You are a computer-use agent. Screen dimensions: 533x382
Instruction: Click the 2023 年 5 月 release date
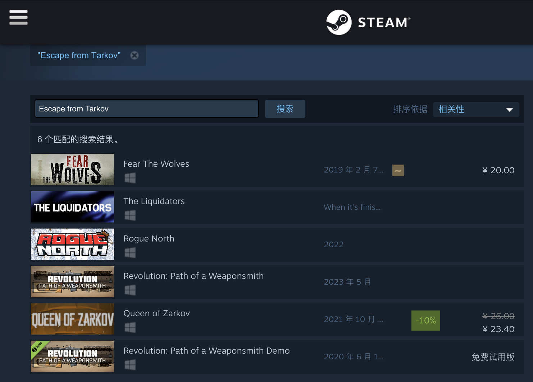(x=347, y=282)
